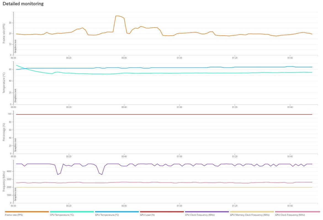Select the Graphics test marker in the frame rate chart
This screenshot has height=220, width=323.
tap(15, 46)
